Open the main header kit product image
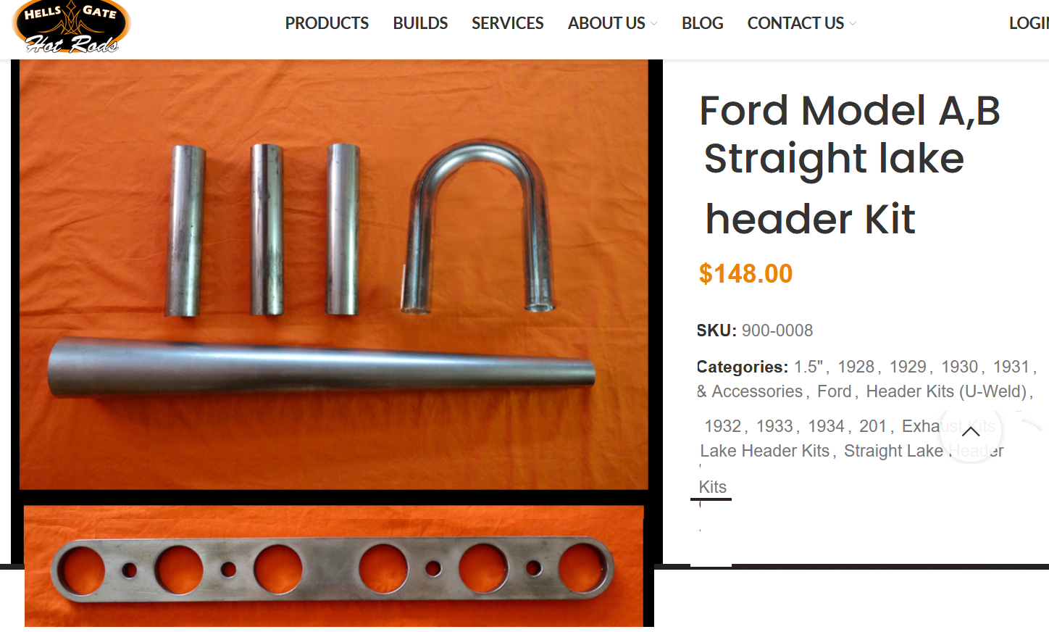Image resolution: width=1049 pixels, height=632 pixels. click(334, 275)
